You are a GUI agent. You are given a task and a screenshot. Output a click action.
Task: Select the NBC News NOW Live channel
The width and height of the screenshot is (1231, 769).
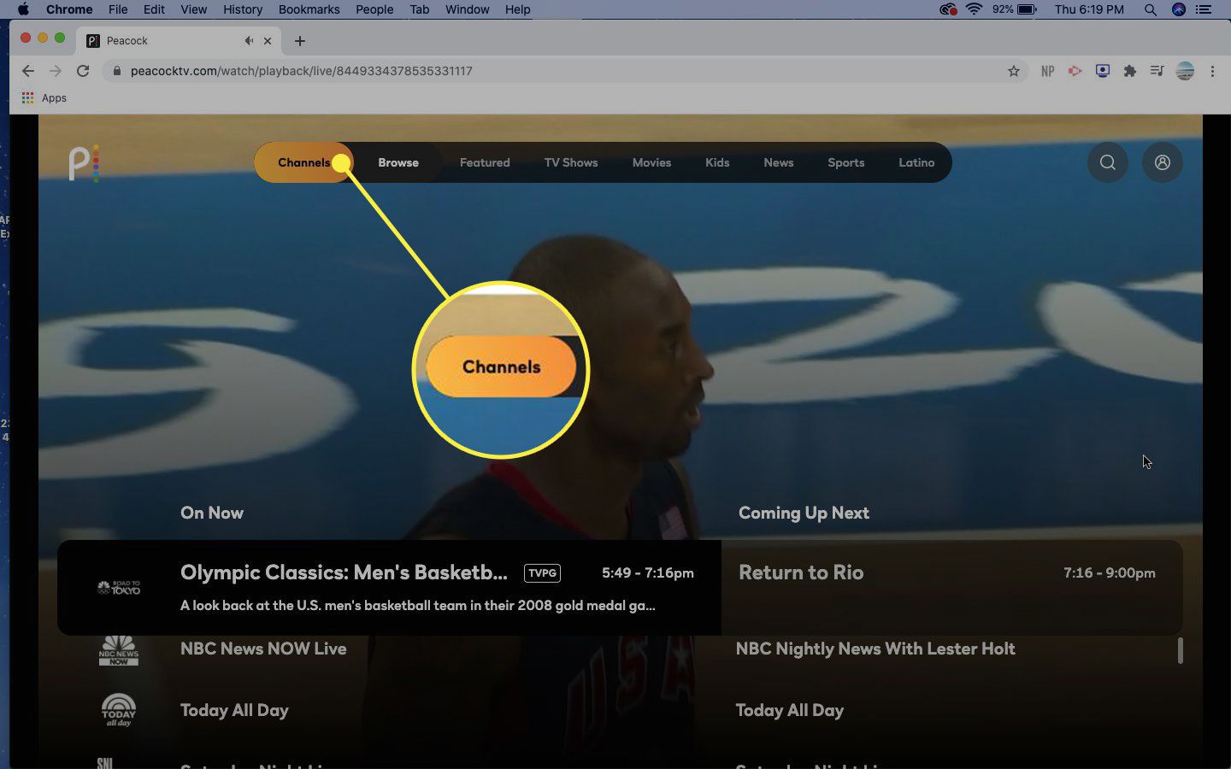click(263, 649)
